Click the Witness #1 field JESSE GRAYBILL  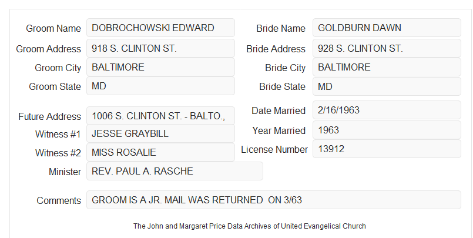tap(160, 133)
